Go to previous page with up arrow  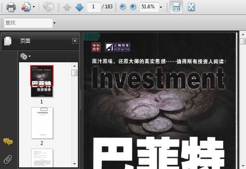[x=67, y=7]
